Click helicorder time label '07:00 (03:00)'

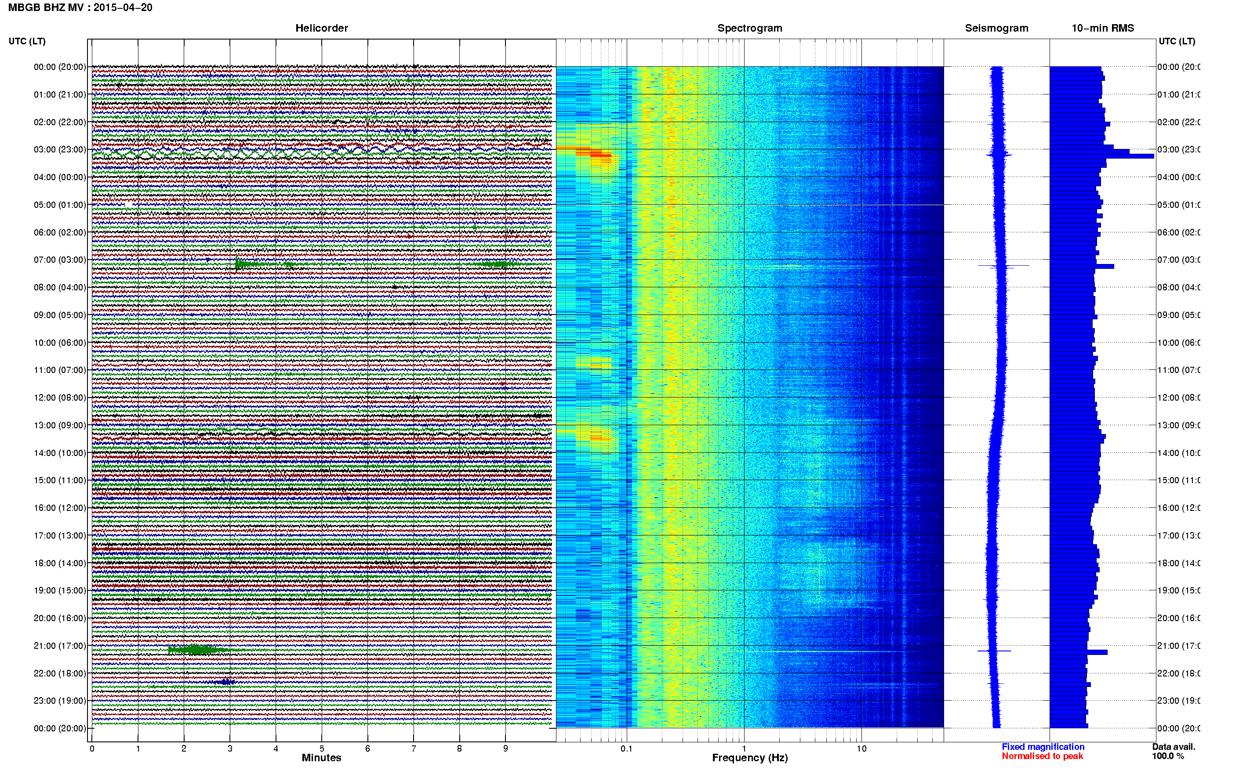(x=60, y=260)
